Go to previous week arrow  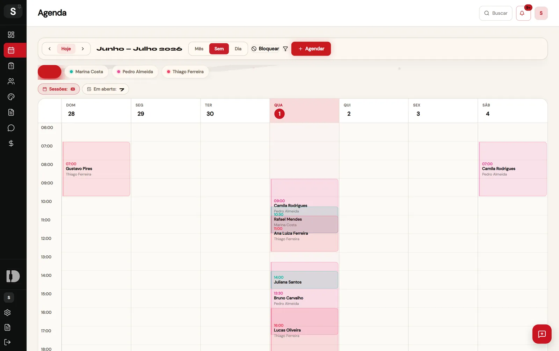[x=50, y=49]
